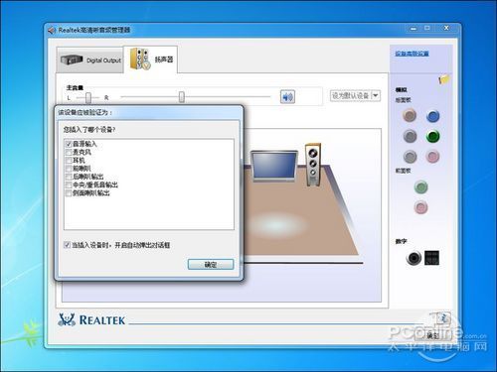Click the main volume slider handle
The image size is (497, 372).
tap(182, 97)
